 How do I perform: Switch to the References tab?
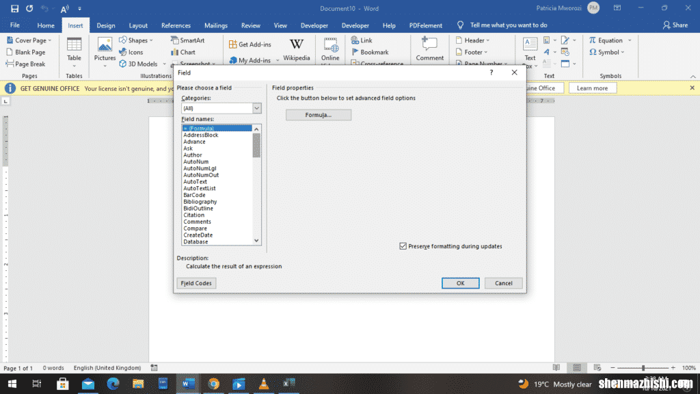coord(176,25)
